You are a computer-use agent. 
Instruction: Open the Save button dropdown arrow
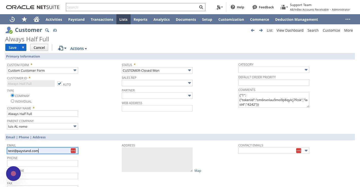(x=23, y=47)
